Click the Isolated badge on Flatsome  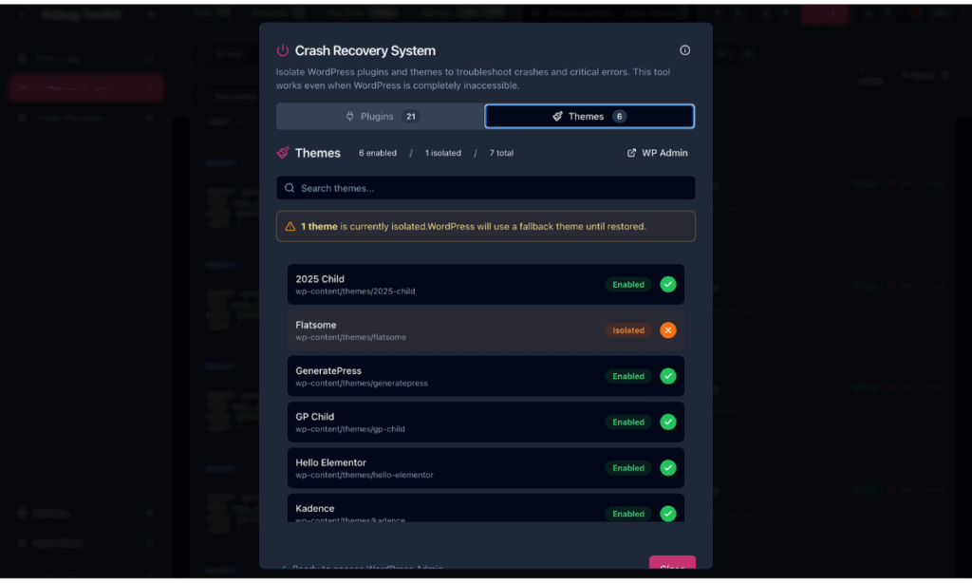(628, 329)
